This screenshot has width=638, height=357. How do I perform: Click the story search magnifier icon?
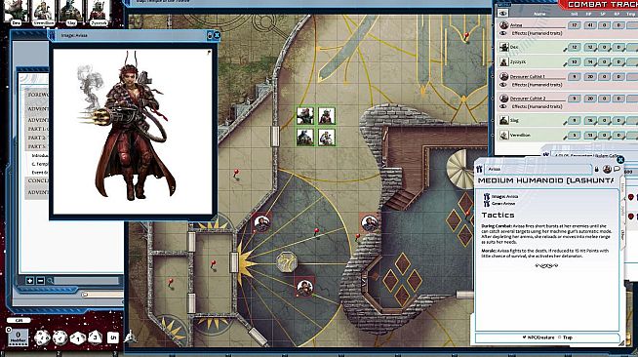tap(50, 281)
